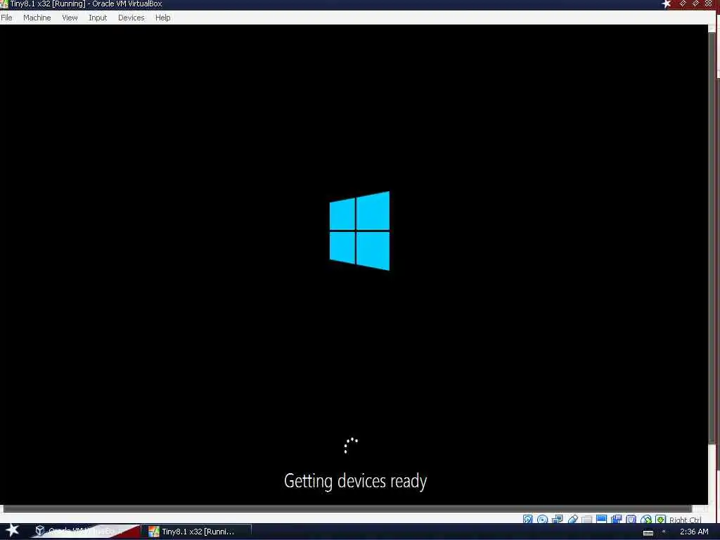Image resolution: width=720 pixels, height=540 pixels.
Task: Click the horizontal scrollbar under the VM display
Action: pyautogui.click(x=347, y=508)
